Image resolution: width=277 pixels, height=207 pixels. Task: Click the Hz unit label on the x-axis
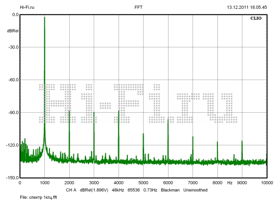pyautogui.click(x=229, y=183)
